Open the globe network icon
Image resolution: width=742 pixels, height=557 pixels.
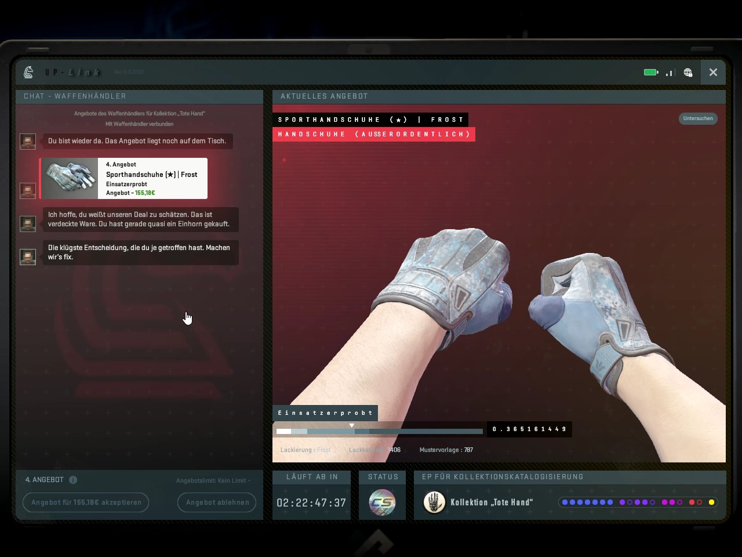(x=688, y=73)
